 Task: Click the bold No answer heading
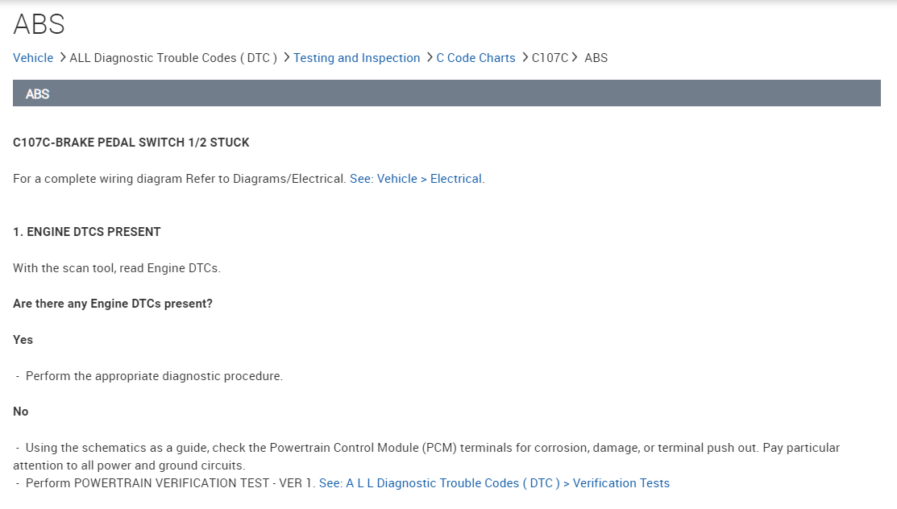point(21,412)
